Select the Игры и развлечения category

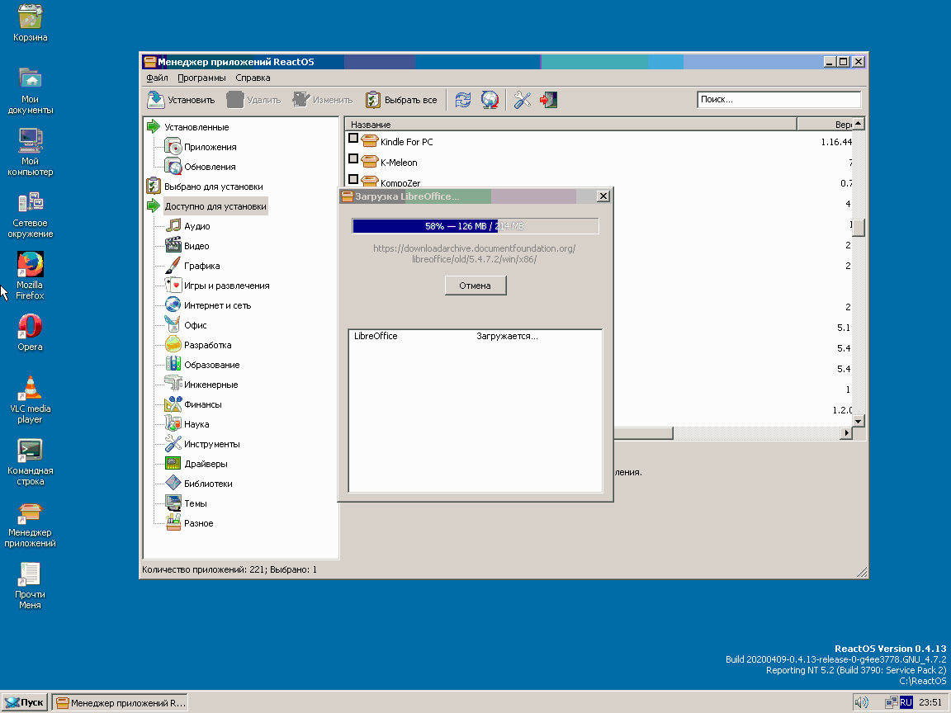point(226,286)
